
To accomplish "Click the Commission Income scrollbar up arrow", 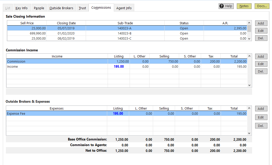I will (x=249, y=56).
